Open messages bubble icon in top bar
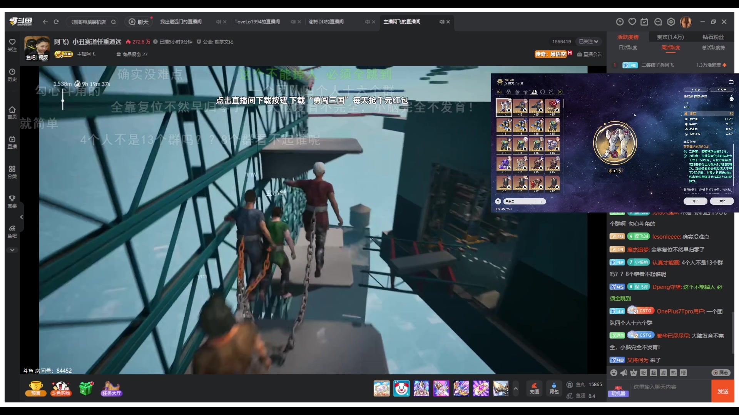The width and height of the screenshot is (739, 415). pos(658,22)
